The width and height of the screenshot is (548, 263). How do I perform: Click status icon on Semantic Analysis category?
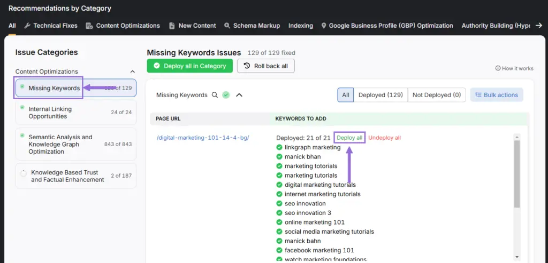[x=22, y=135]
